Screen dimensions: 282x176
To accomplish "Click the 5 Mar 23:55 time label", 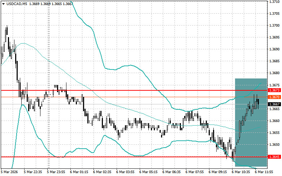I will [56, 172].
